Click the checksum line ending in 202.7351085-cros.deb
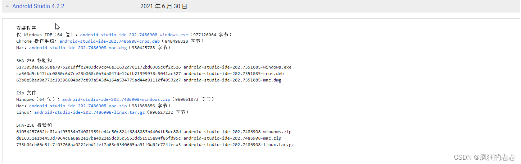Image resolution: width=521 pixels, height=164 pixels. click(150, 74)
